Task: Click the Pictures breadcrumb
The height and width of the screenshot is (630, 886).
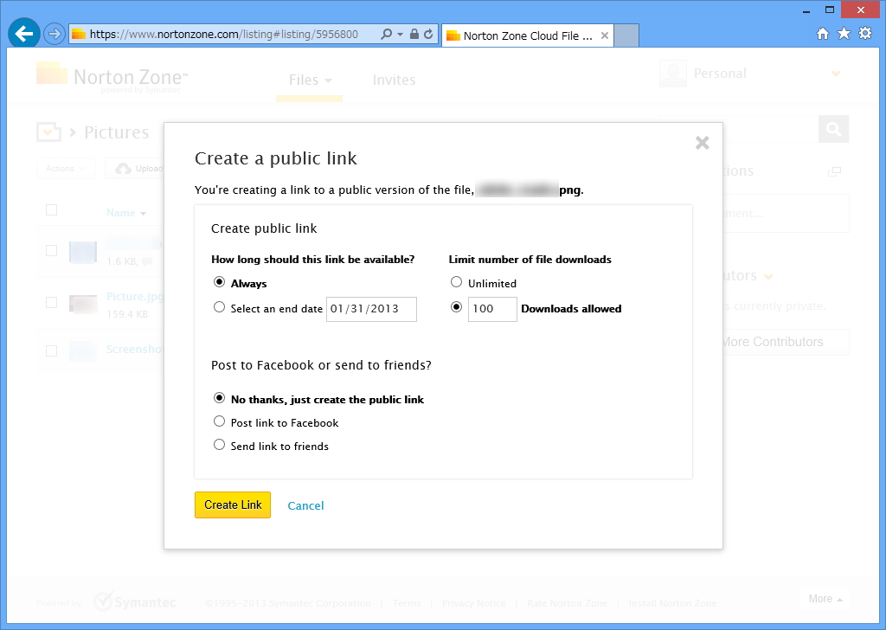Action: tap(117, 132)
